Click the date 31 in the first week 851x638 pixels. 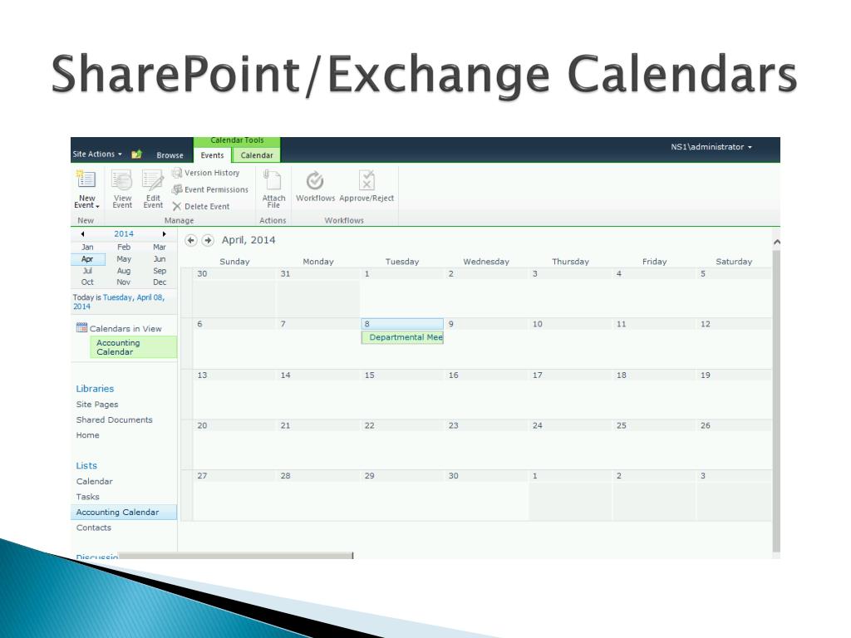pyautogui.click(x=285, y=273)
